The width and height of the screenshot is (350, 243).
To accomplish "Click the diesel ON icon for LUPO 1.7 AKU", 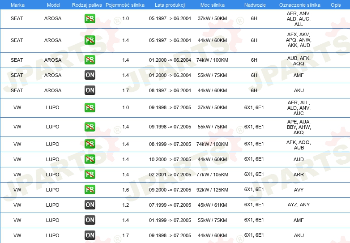I will coord(90,235).
